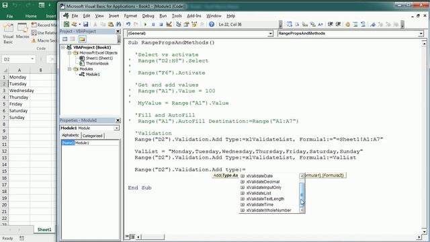The width and height of the screenshot is (430, 242).
Task: Open the Excel Name Box dropdown showing D2
Action: 32,59
